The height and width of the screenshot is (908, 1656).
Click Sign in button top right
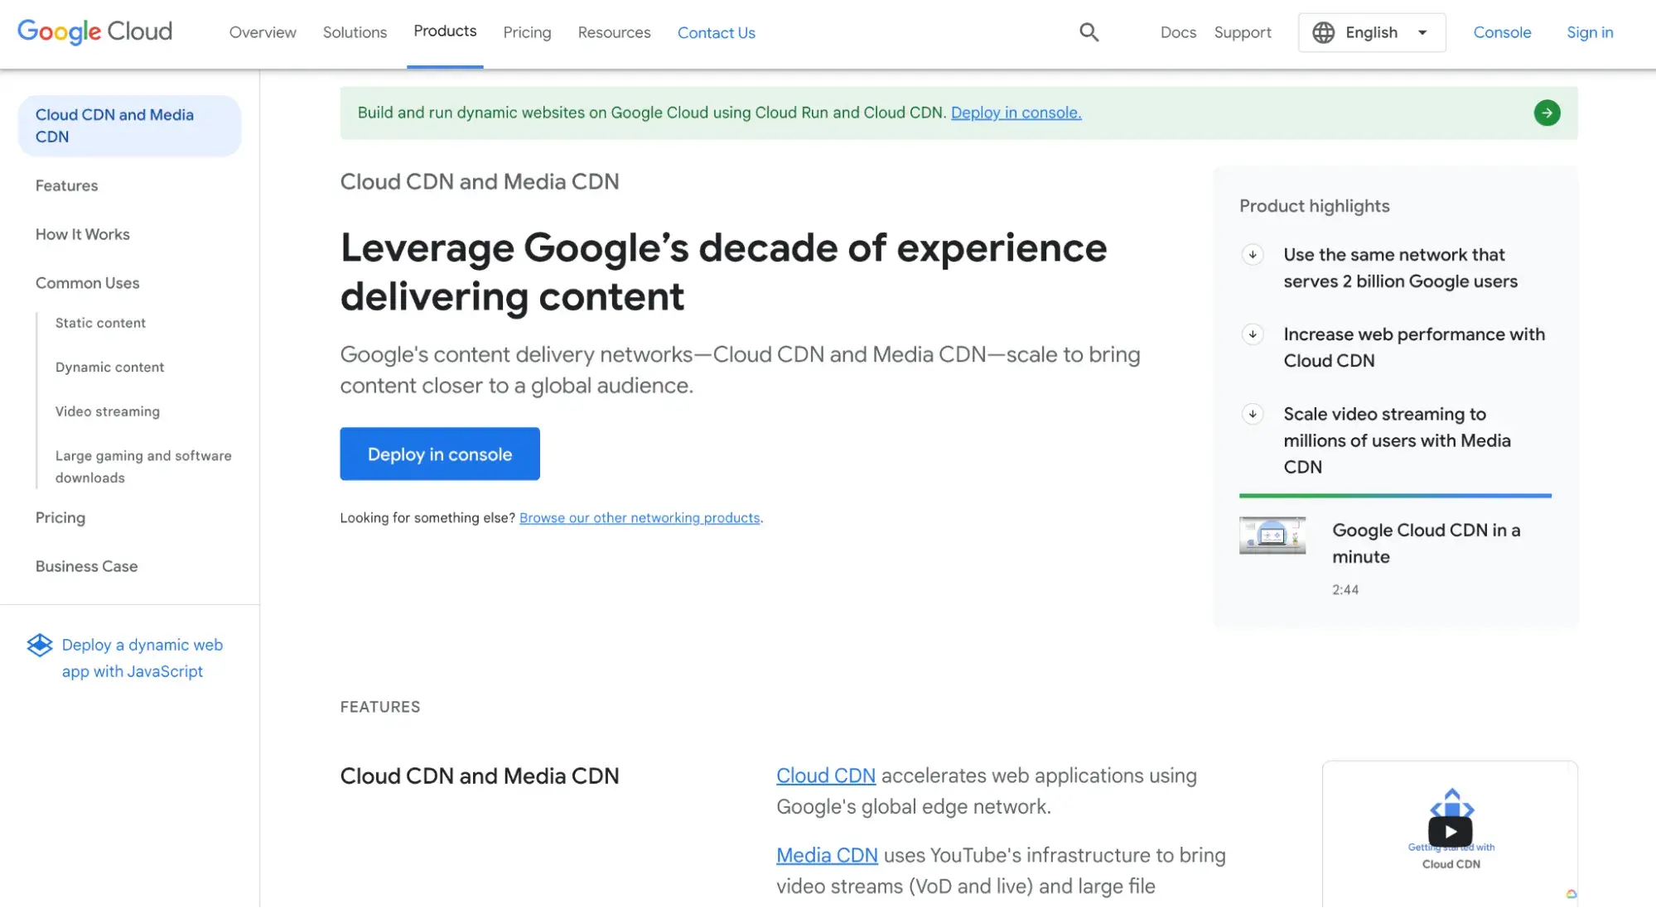point(1590,31)
